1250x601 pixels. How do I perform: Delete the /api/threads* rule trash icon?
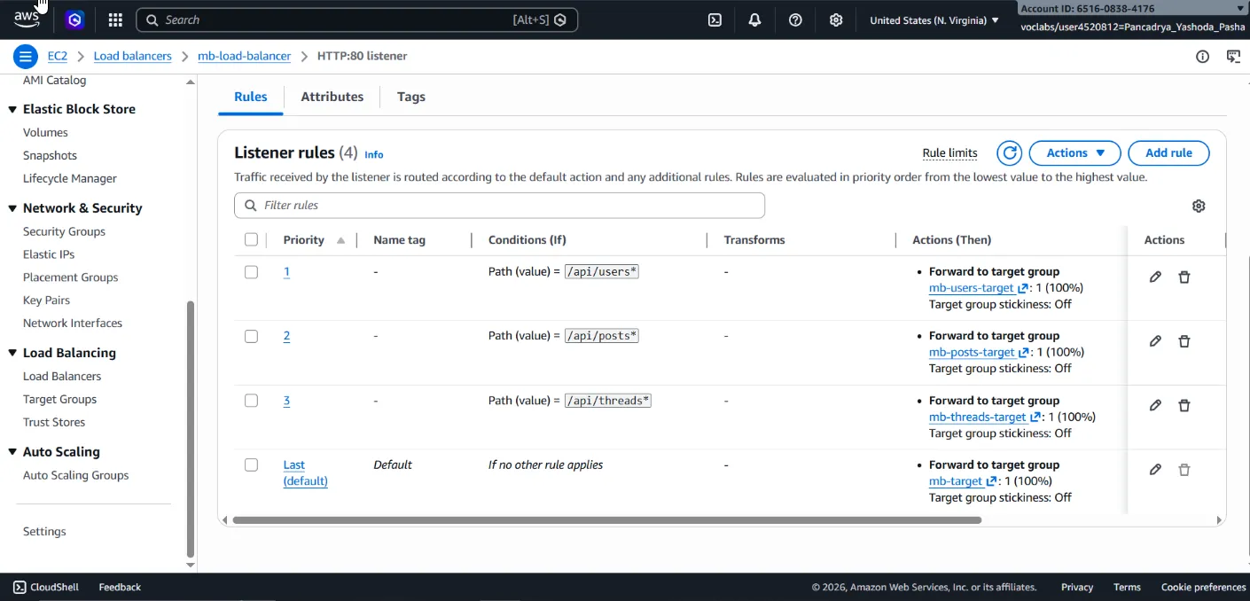[1184, 405]
